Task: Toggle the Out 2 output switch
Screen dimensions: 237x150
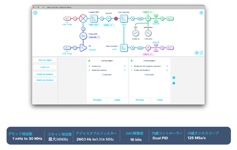Action: pyautogui.click(x=162, y=48)
